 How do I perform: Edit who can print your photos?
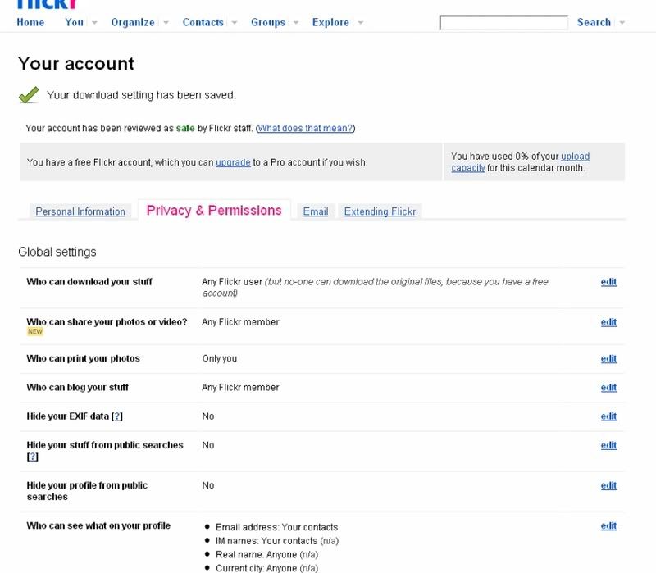(608, 358)
